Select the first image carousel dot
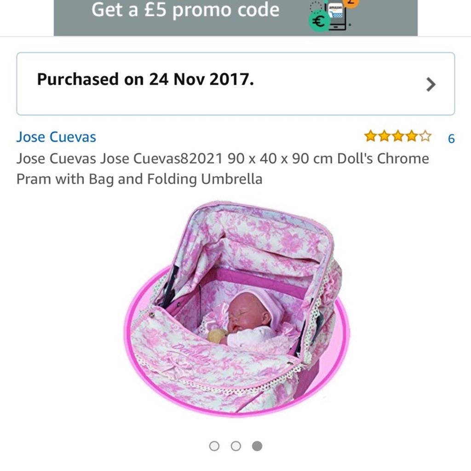Viewport: 471px width, 471px height. pyautogui.click(x=214, y=446)
